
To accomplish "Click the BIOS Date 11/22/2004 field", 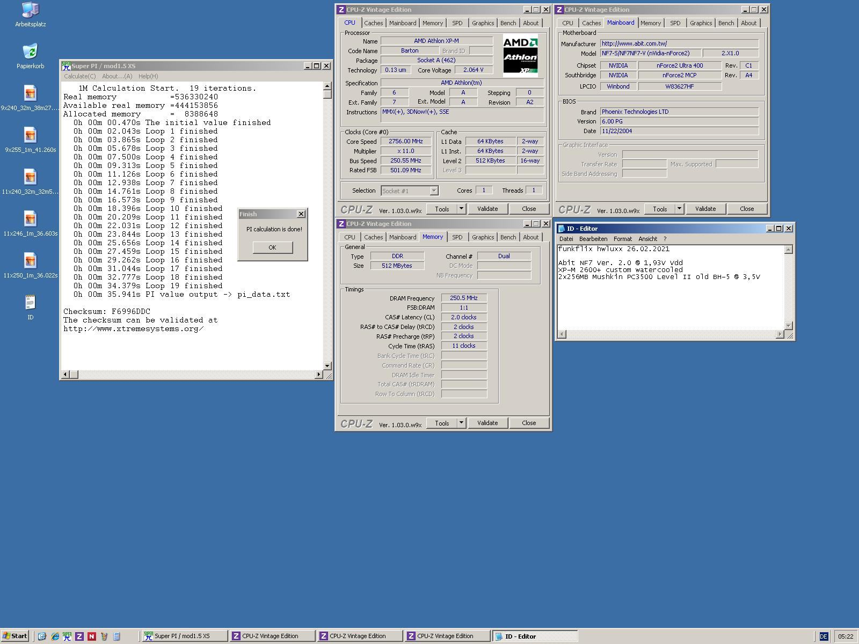I will coord(679,131).
